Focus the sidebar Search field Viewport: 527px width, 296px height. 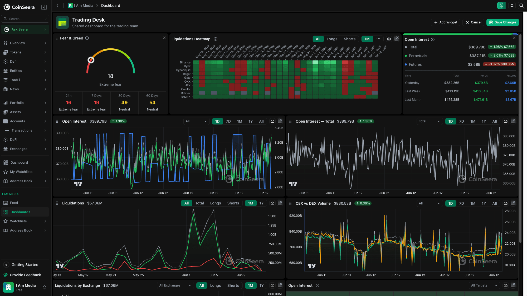click(x=25, y=19)
